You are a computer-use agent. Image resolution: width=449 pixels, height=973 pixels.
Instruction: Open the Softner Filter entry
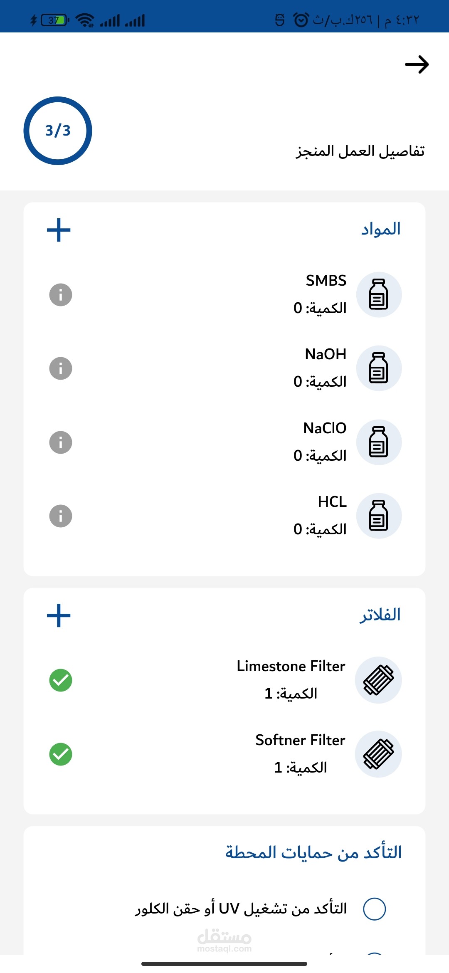[x=300, y=753]
